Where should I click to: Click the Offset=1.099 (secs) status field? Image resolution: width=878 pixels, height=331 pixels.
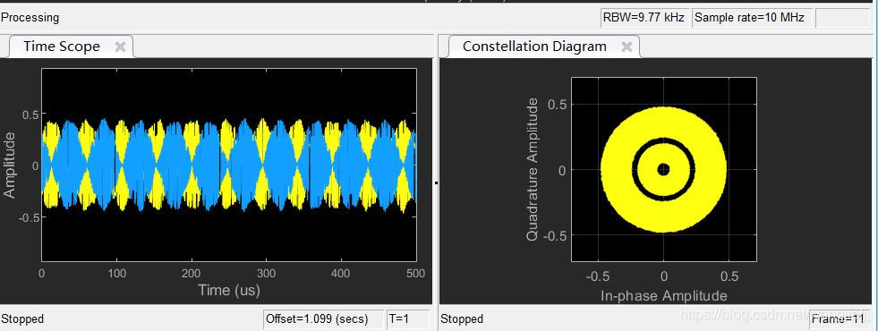tap(323, 319)
